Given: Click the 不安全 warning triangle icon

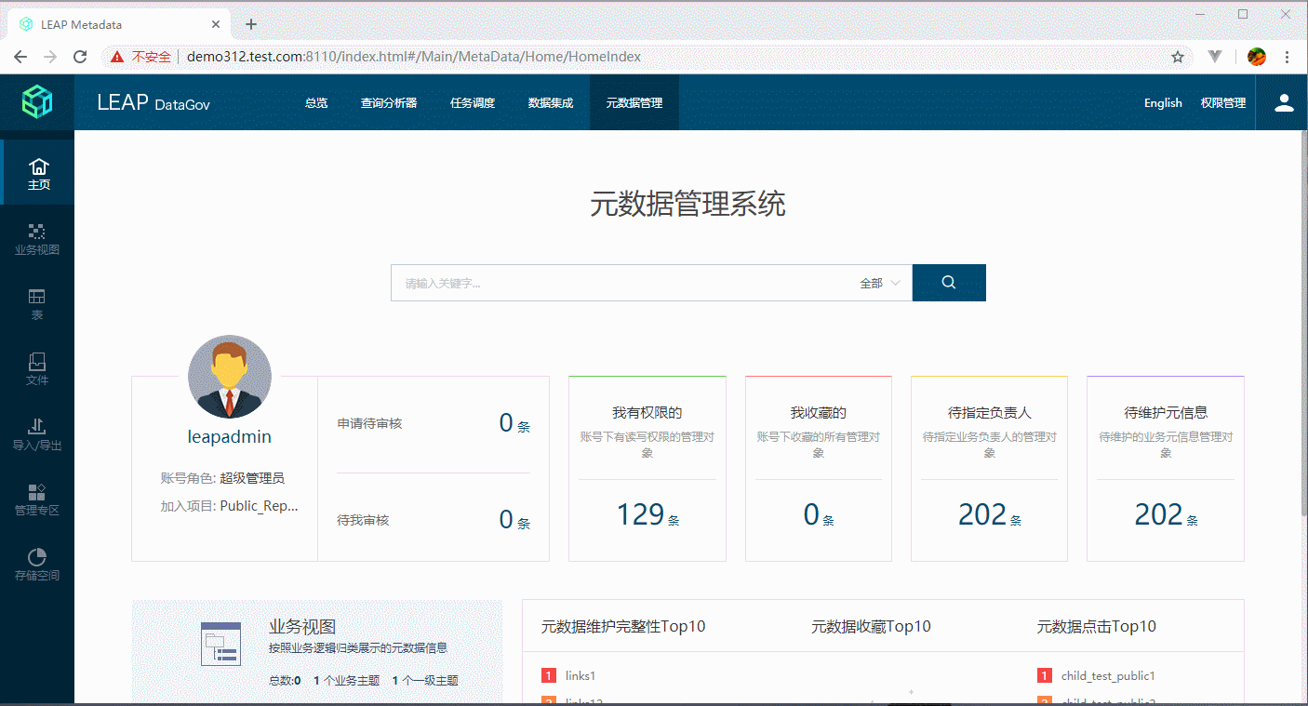Looking at the screenshot, I should [x=117, y=57].
